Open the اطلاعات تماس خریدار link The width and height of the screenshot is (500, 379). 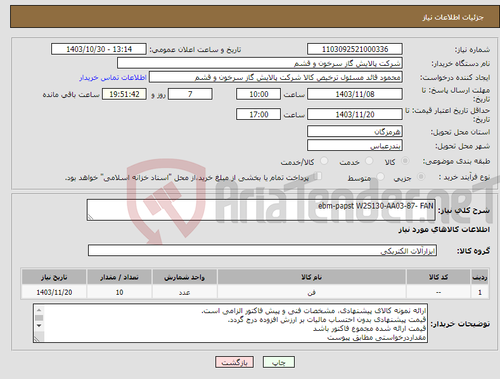click(113, 77)
